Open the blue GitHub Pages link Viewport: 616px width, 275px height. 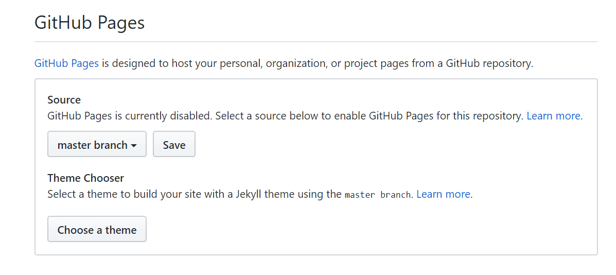click(x=66, y=64)
